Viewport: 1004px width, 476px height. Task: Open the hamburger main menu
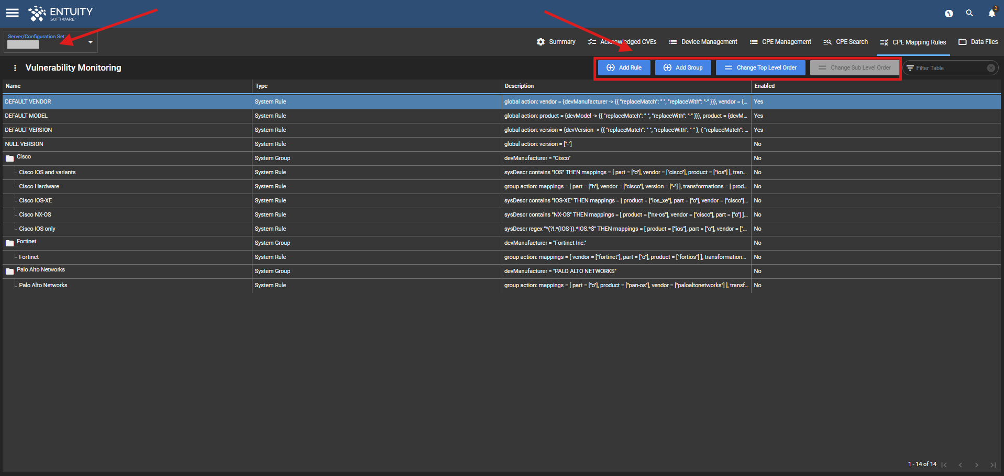[x=12, y=13]
